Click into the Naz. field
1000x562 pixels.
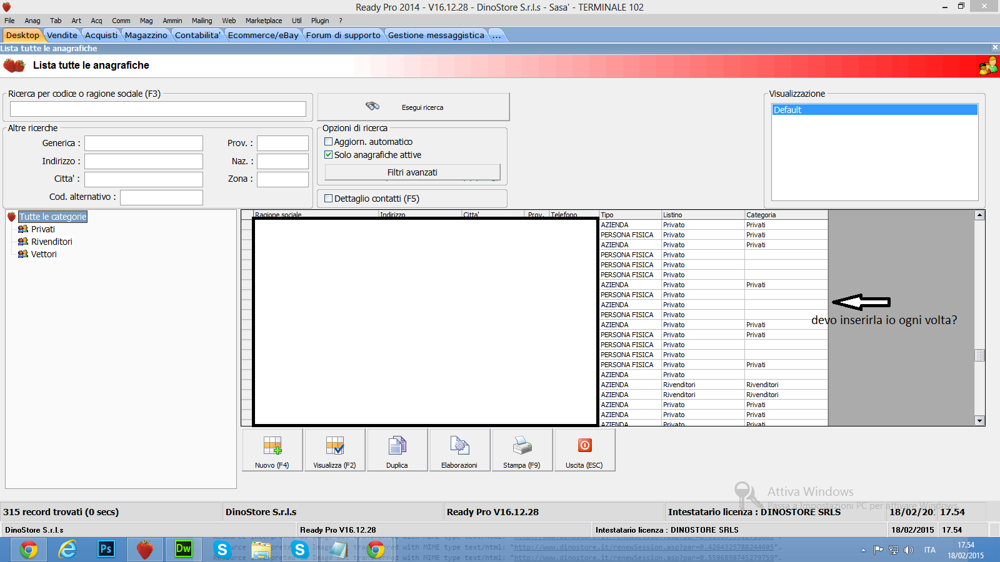point(282,161)
